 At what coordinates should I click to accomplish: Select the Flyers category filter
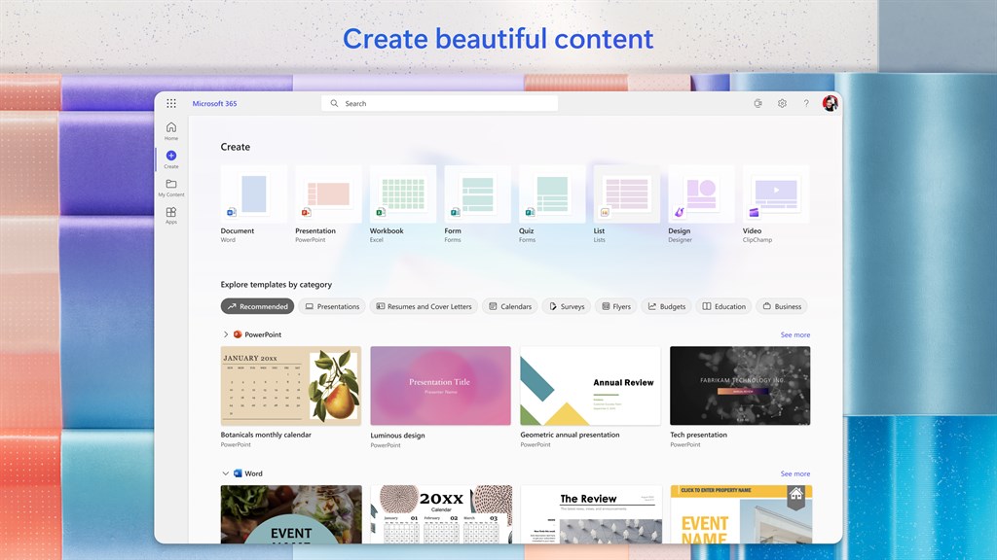point(616,306)
